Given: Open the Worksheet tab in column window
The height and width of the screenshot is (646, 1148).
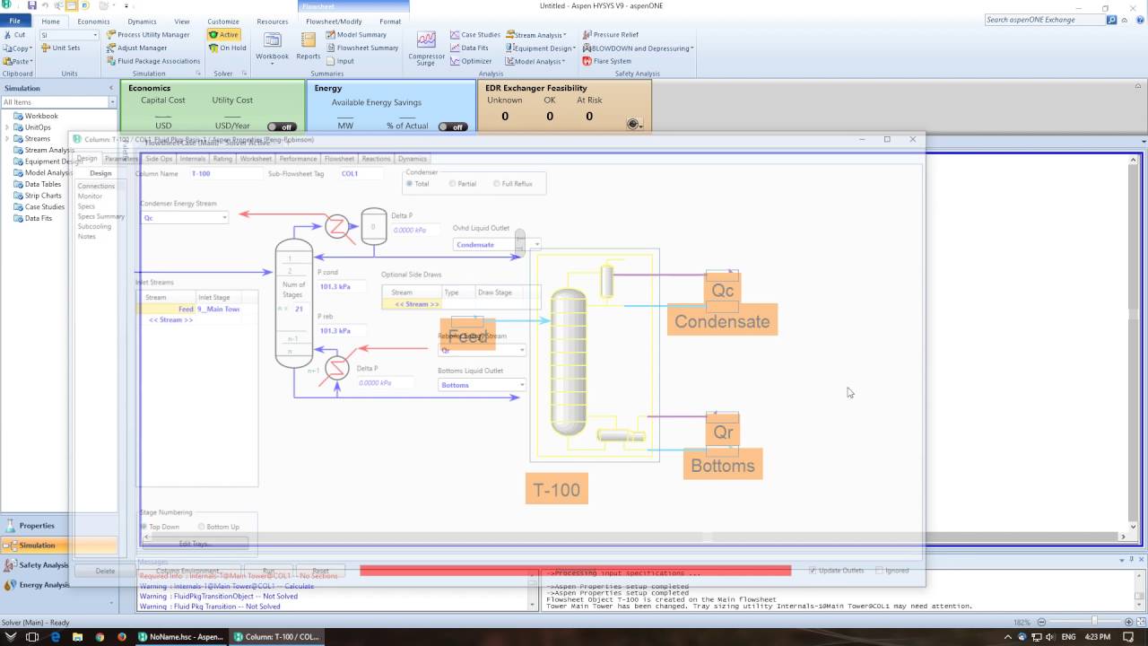Looking at the screenshot, I should click(x=256, y=159).
